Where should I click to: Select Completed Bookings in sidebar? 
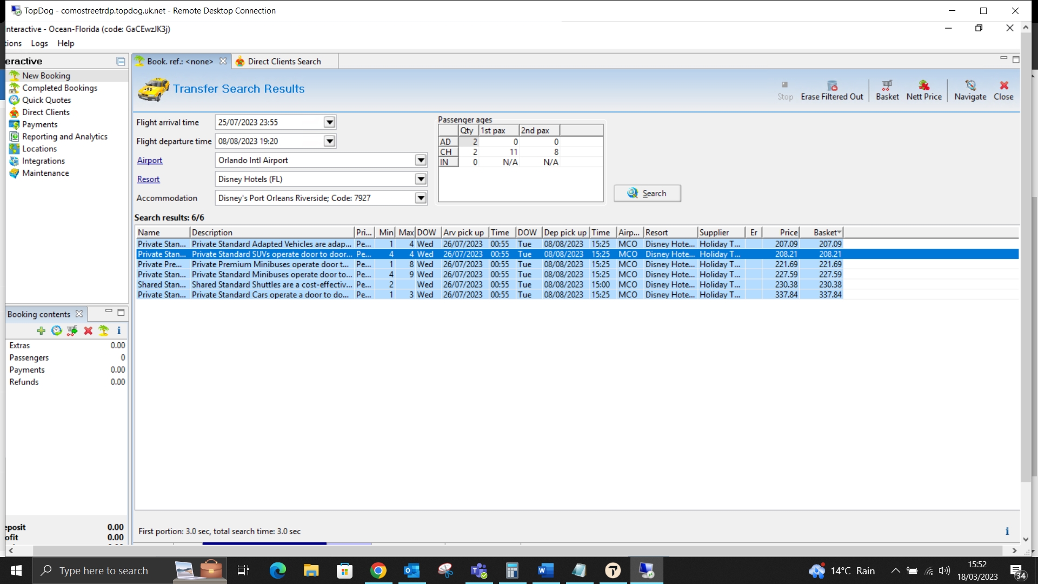click(x=59, y=88)
